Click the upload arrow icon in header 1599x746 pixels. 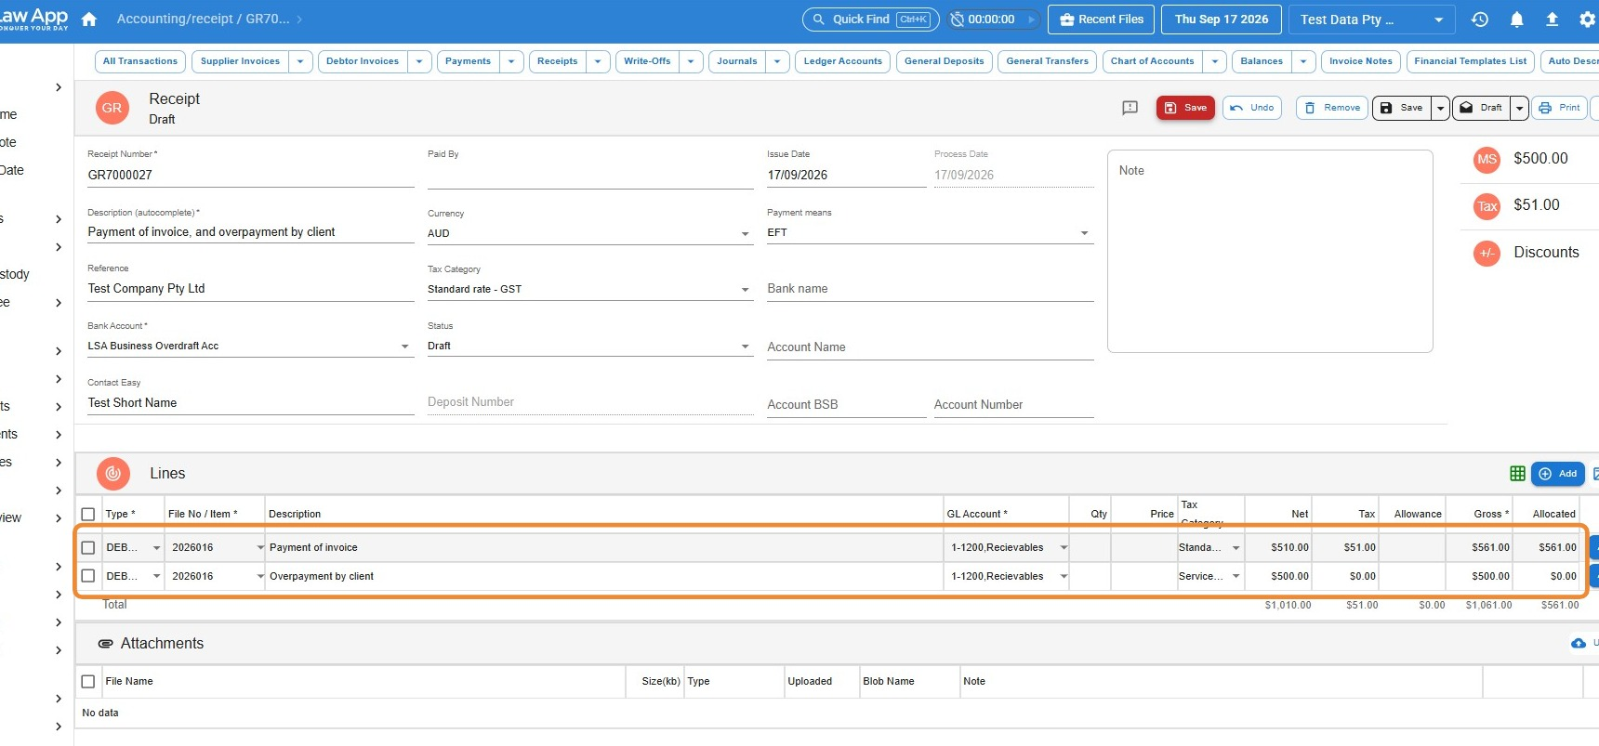(x=1552, y=20)
